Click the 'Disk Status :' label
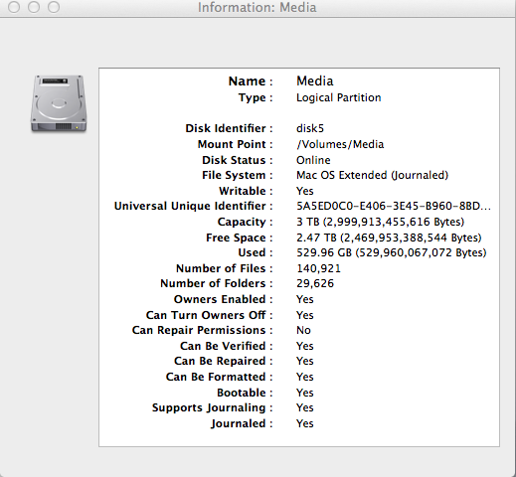This screenshot has height=477, width=516. [238, 160]
